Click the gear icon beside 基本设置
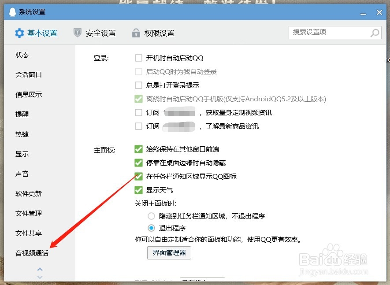Image resolution: width=390 pixels, height=285 pixels. 19,33
